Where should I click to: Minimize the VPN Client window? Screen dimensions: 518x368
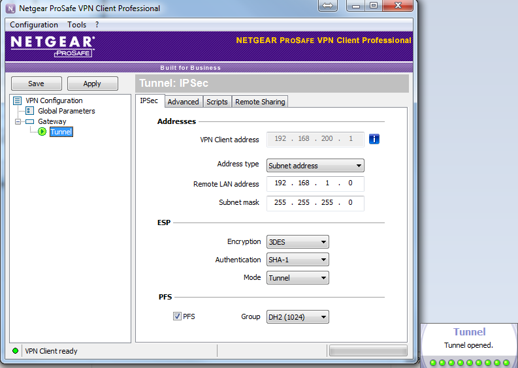(x=355, y=6)
